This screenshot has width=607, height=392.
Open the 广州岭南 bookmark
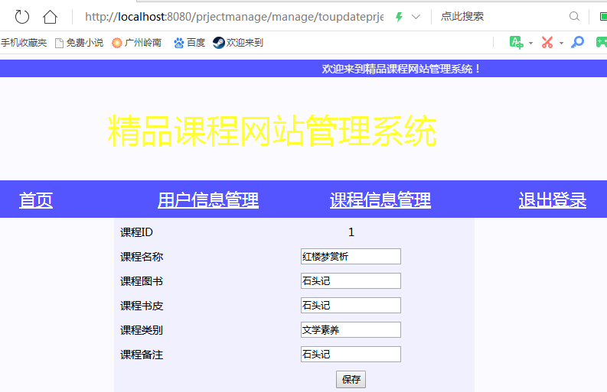[x=137, y=43]
